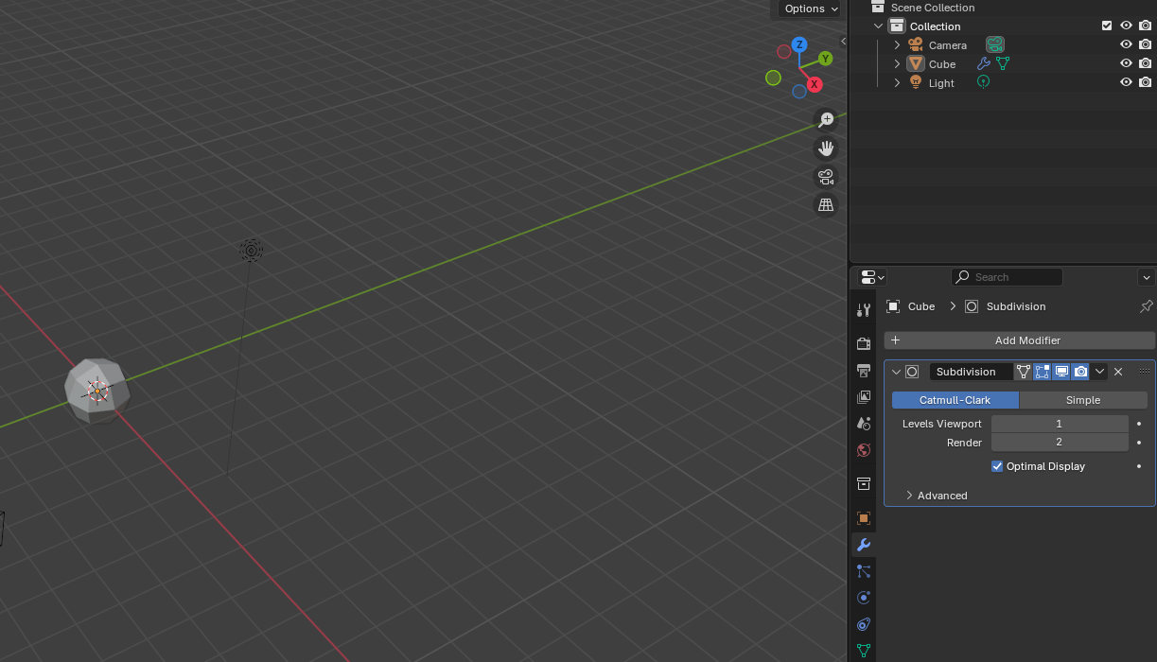Collapse the Collection tree in outliner
Image resolution: width=1157 pixels, height=662 pixels.
(x=879, y=26)
